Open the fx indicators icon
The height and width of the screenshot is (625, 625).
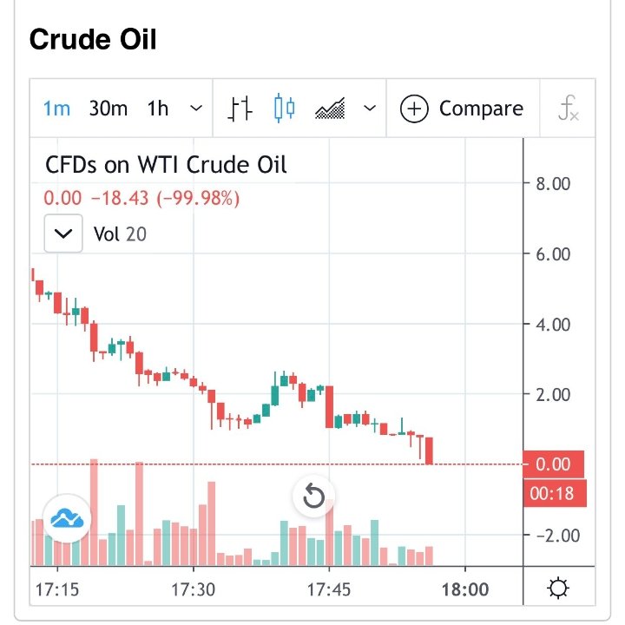click(x=569, y=109)
